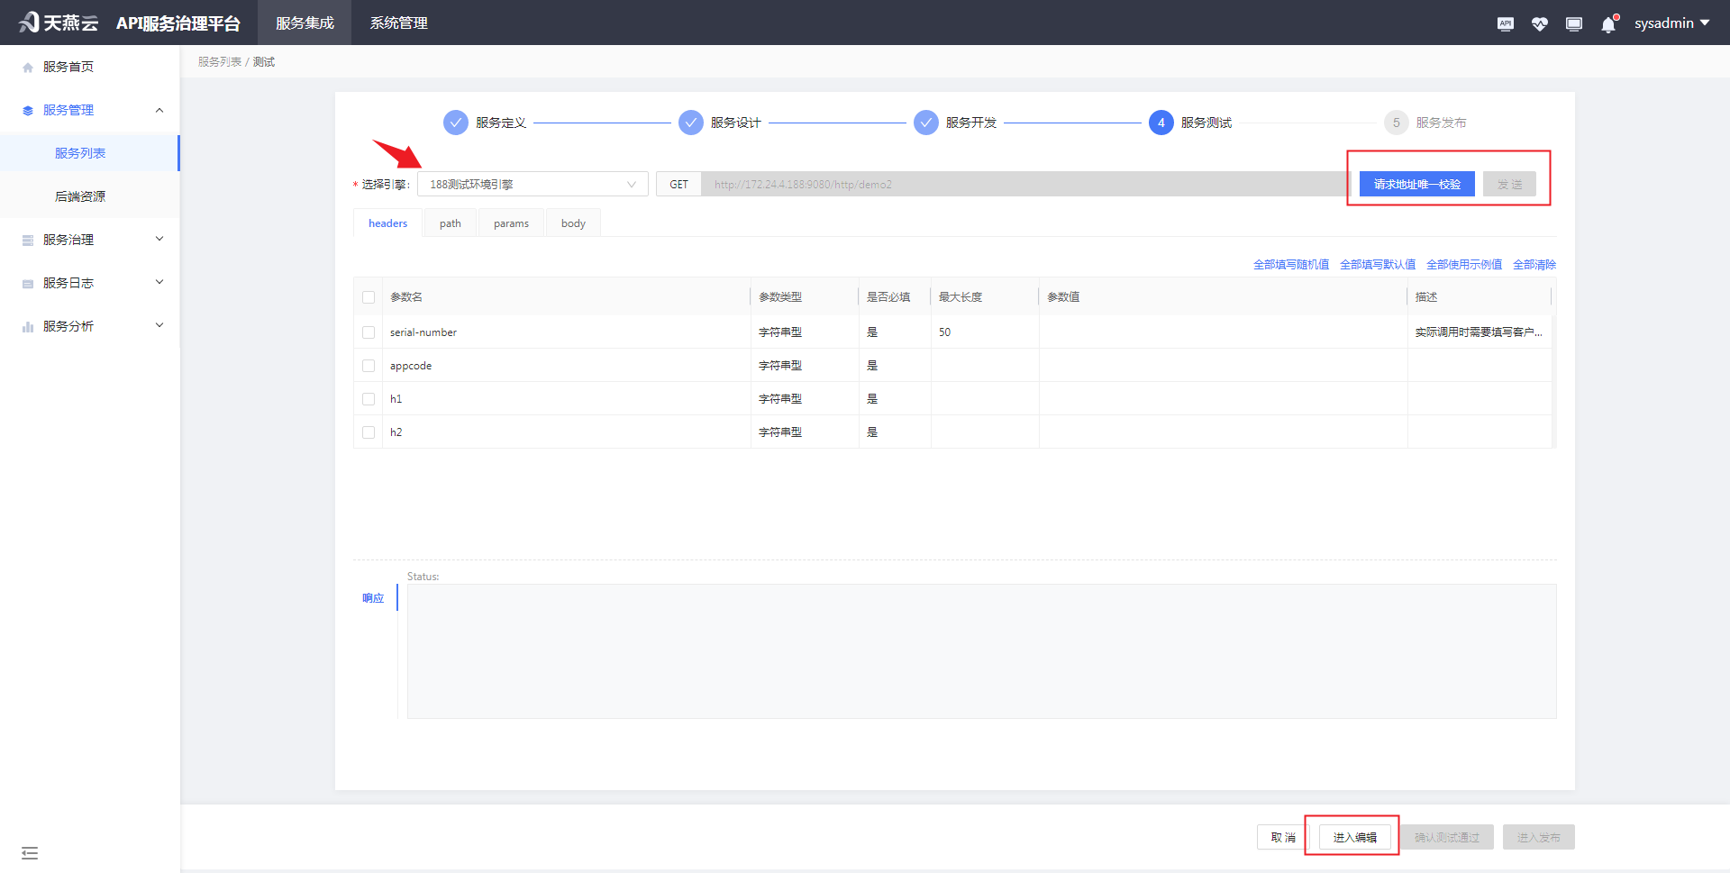
Task: Click the 服务开发 step checkmark circle
Action: click(x=925, y=123)
